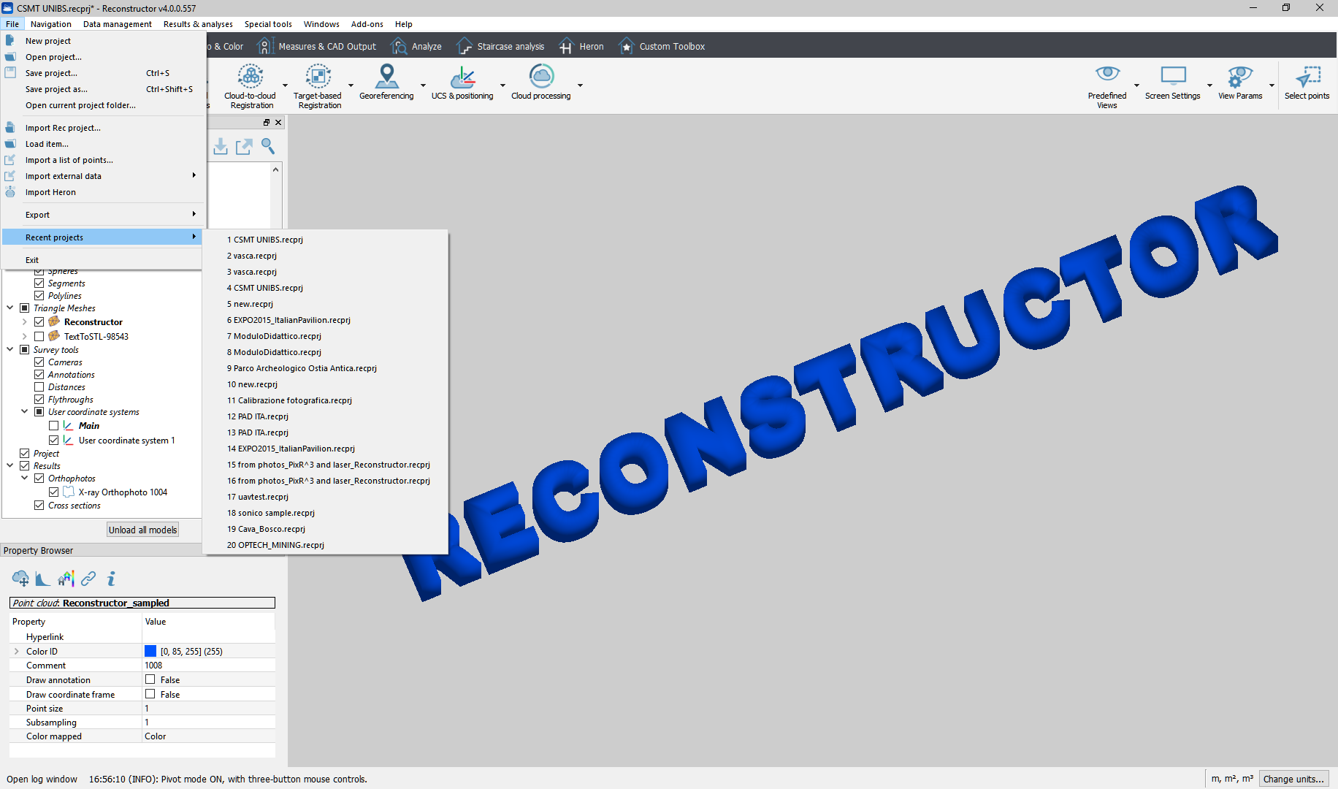This screenshot has width=1338, height=789.
Task: Open the Analyze tab
Action: 416,46
